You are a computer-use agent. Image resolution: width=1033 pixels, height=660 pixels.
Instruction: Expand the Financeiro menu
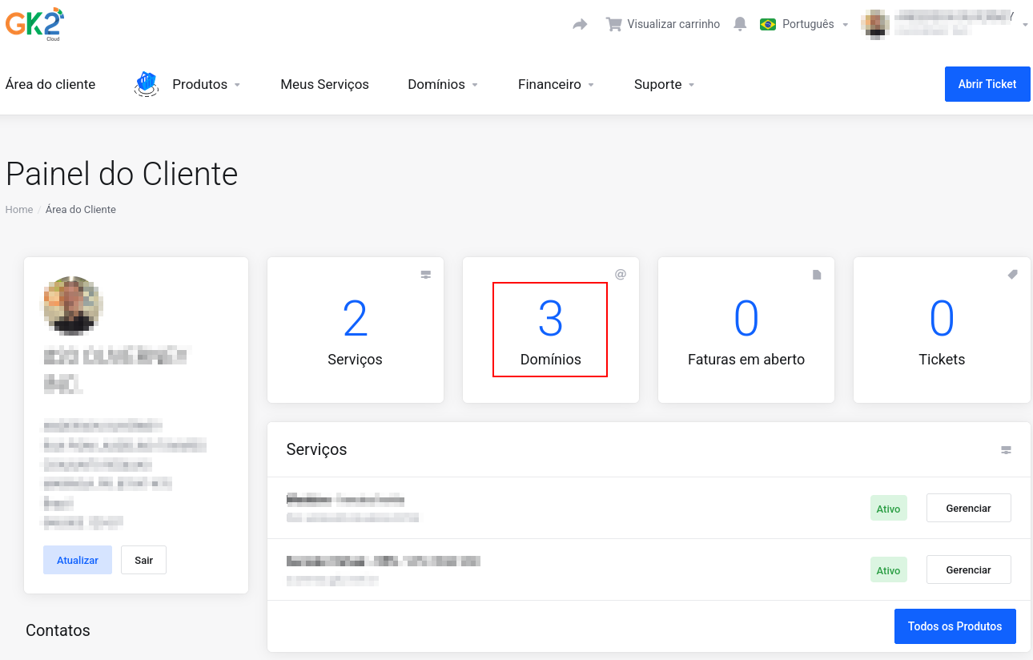557,84
